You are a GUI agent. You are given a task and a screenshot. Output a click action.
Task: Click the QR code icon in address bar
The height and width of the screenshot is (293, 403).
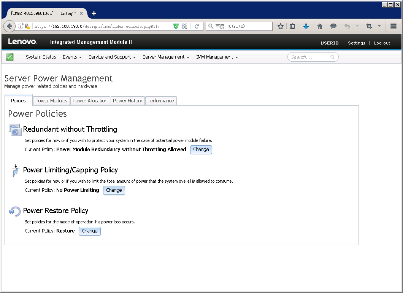point(184,26)
